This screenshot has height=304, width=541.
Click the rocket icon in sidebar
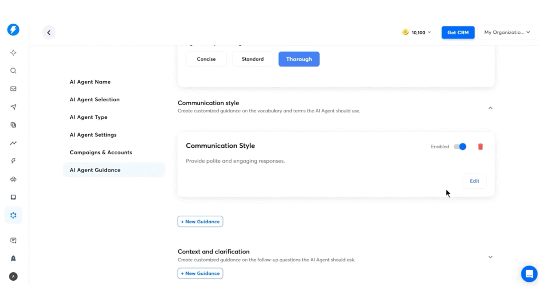tap(13, 259)
